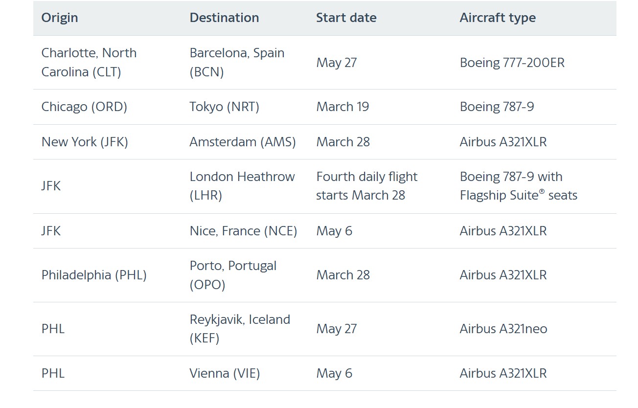Image resolution: width=638 pixels, height=408 pixels.
Task: Select the March 19 start date
Action: click(342, 107)
